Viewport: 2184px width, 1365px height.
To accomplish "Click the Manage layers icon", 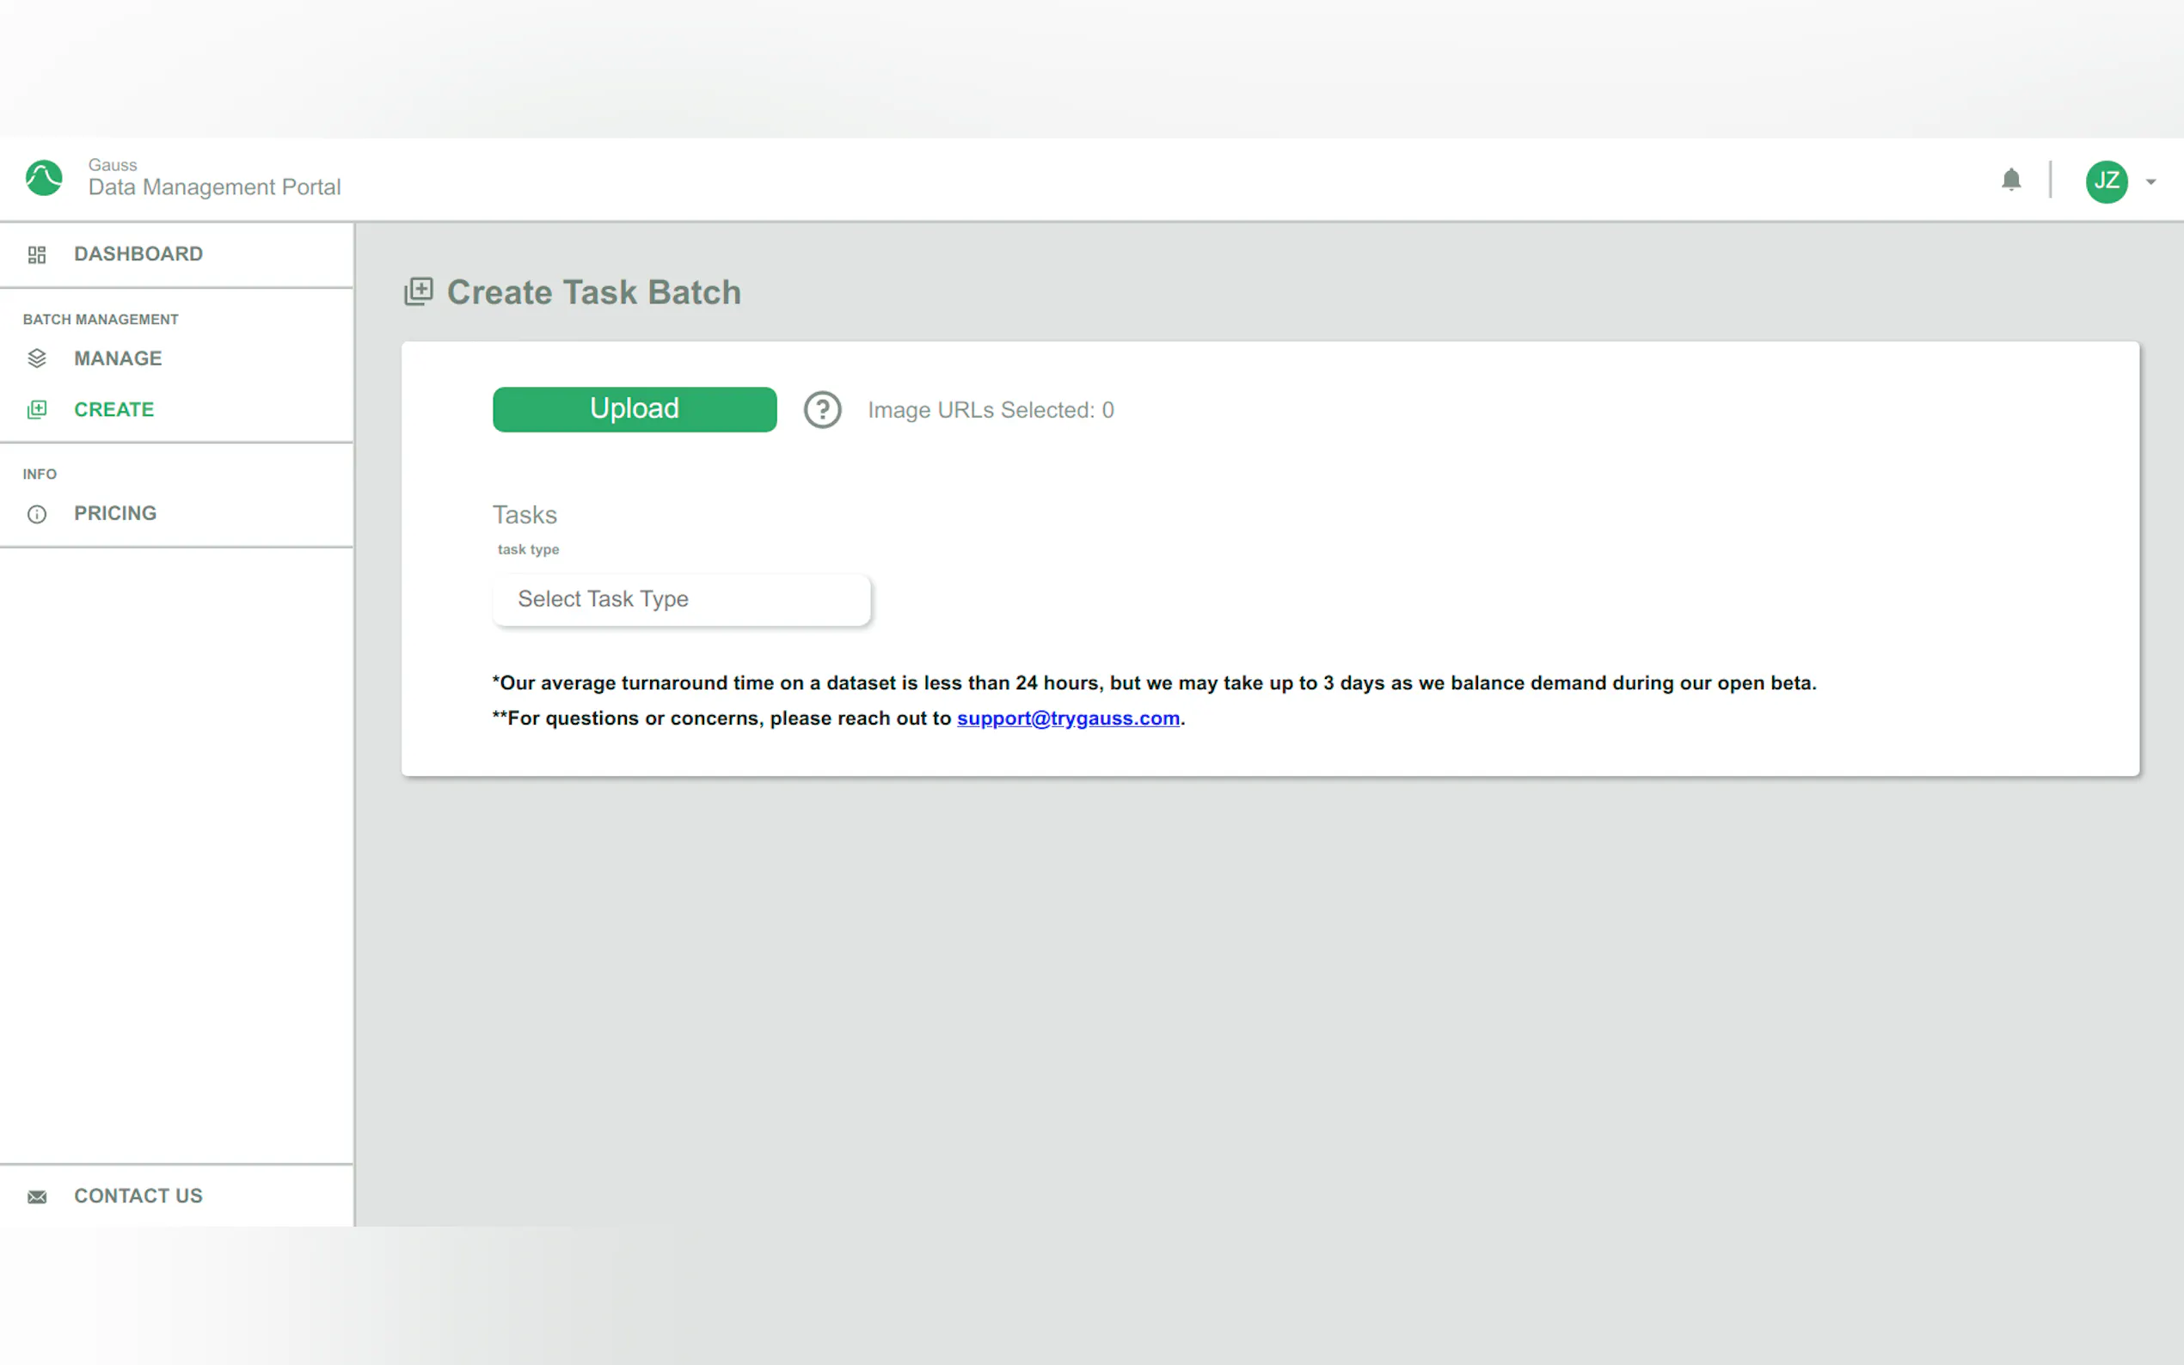I will click(x=37, y=358).
